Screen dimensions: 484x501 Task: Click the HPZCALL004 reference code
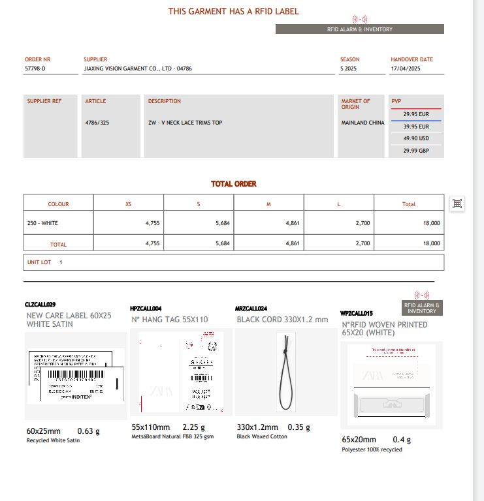(x=146, y=308)
